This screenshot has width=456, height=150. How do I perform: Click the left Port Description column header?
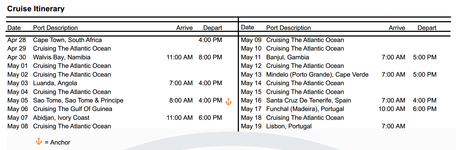[55, 28]
